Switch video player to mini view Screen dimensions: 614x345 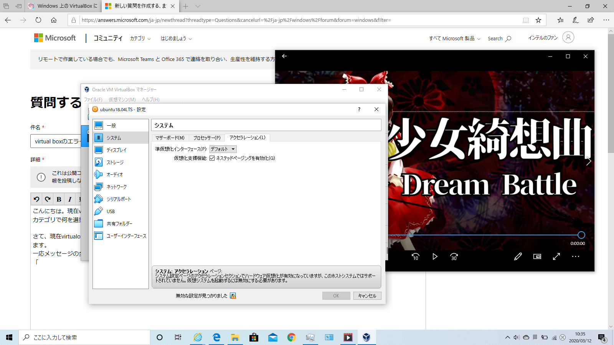[x=537, y=256]
